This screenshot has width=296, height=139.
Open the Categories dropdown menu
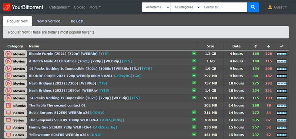(60, 7)
